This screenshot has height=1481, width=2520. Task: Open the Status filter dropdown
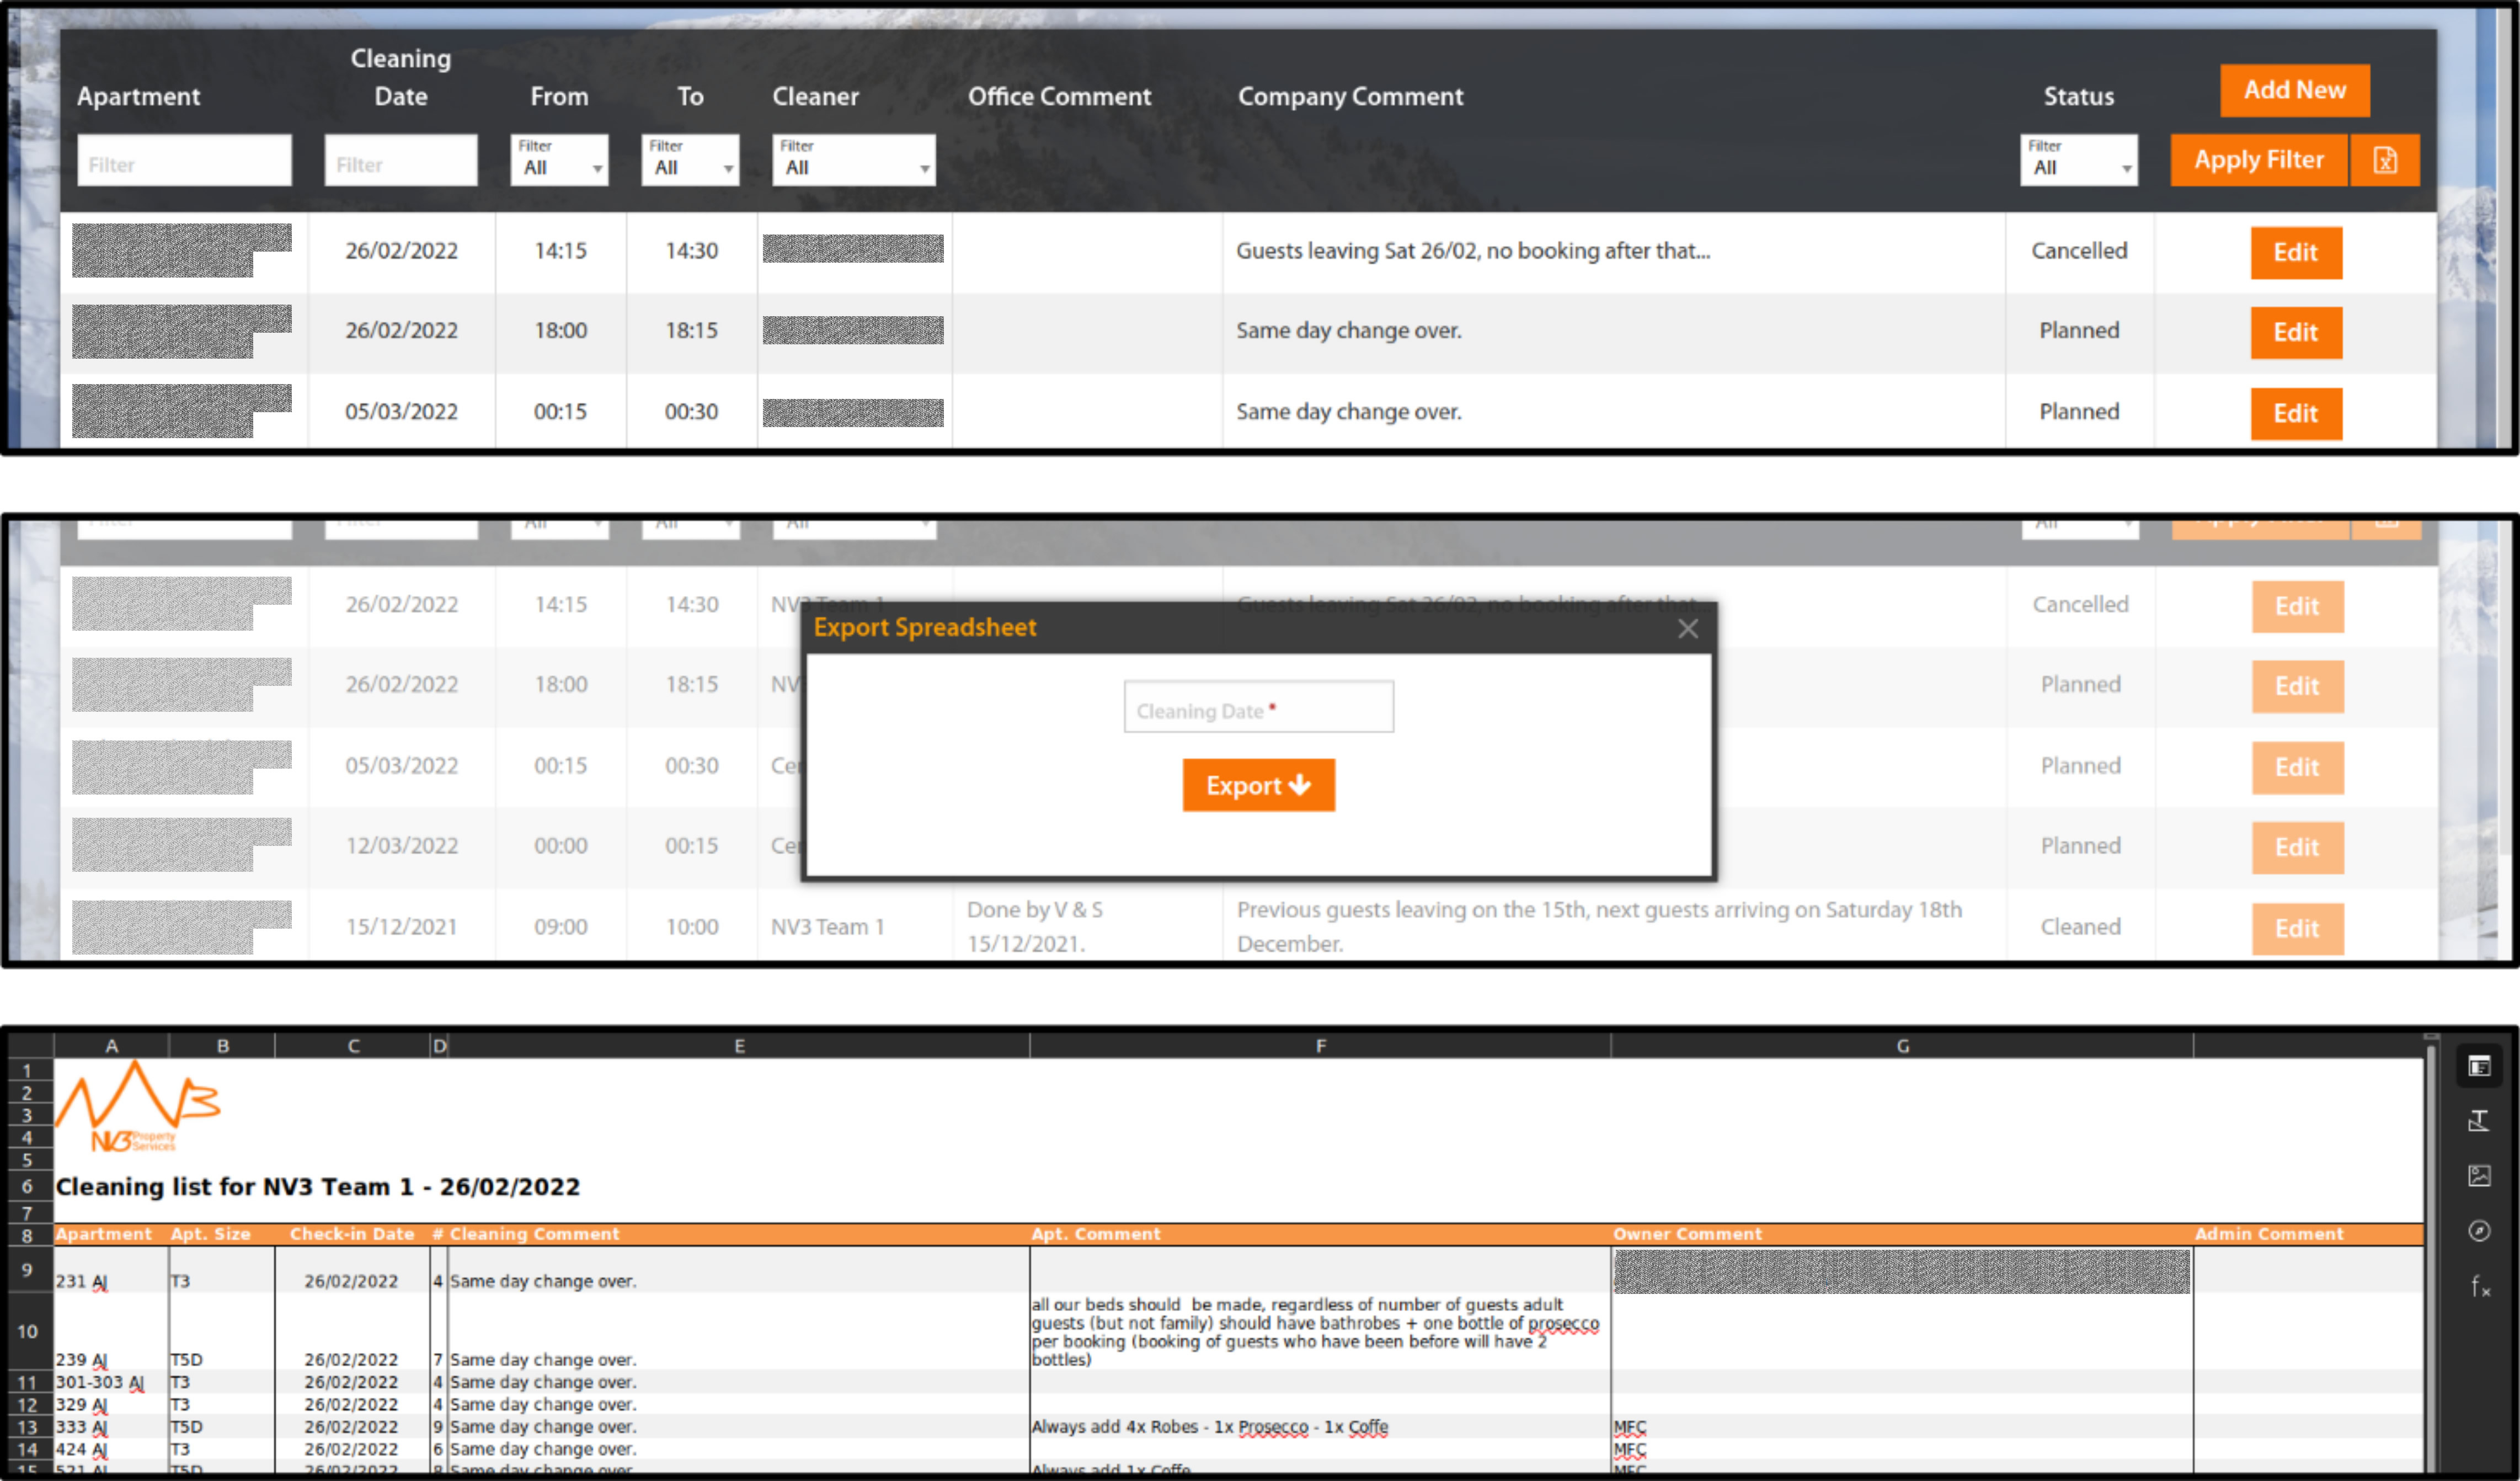2078,160
